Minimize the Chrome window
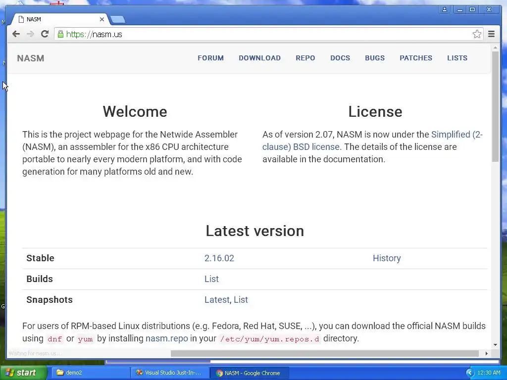 click(459, 10)
